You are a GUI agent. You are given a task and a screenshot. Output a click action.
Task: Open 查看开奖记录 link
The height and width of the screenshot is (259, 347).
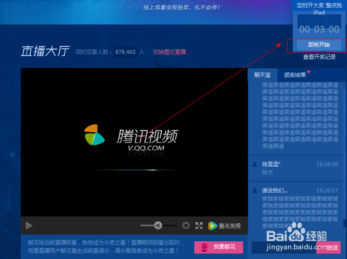319,57
